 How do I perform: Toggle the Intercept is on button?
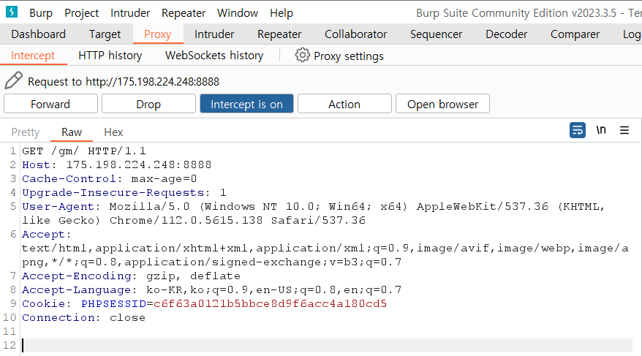246,104
